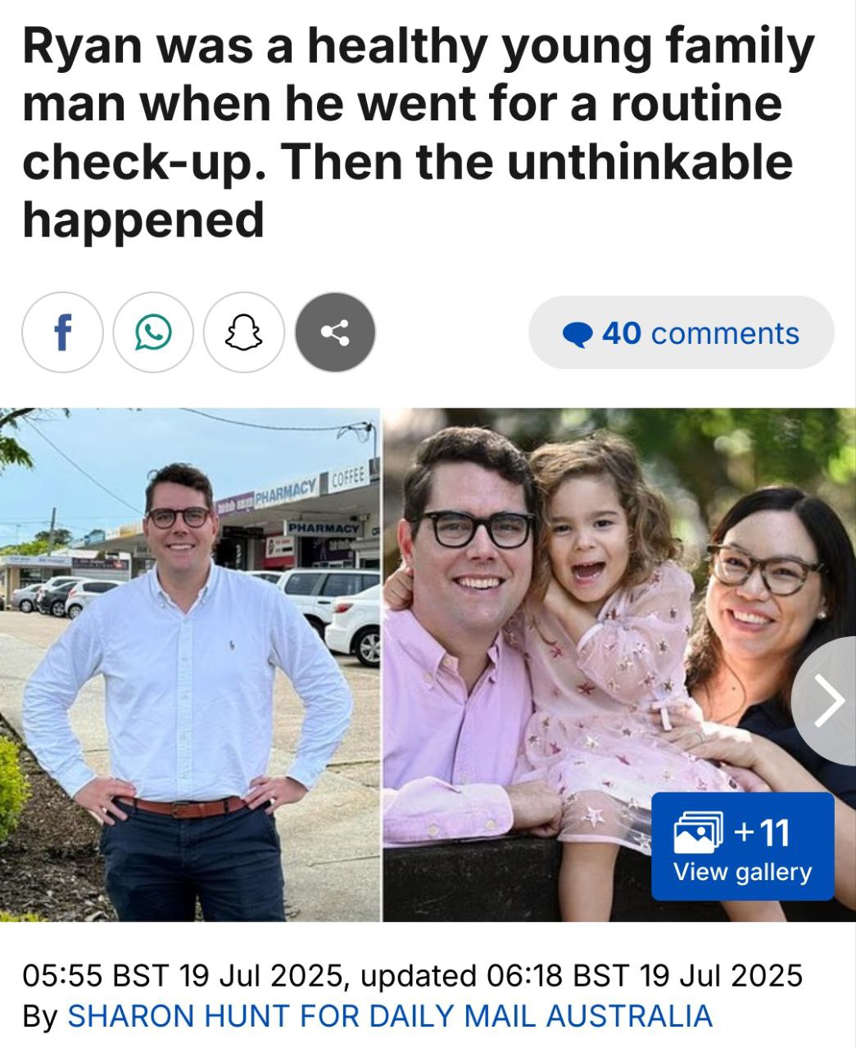Select the +11 photo count
This screenshot has width=856, height=1048.
[763, 833]
